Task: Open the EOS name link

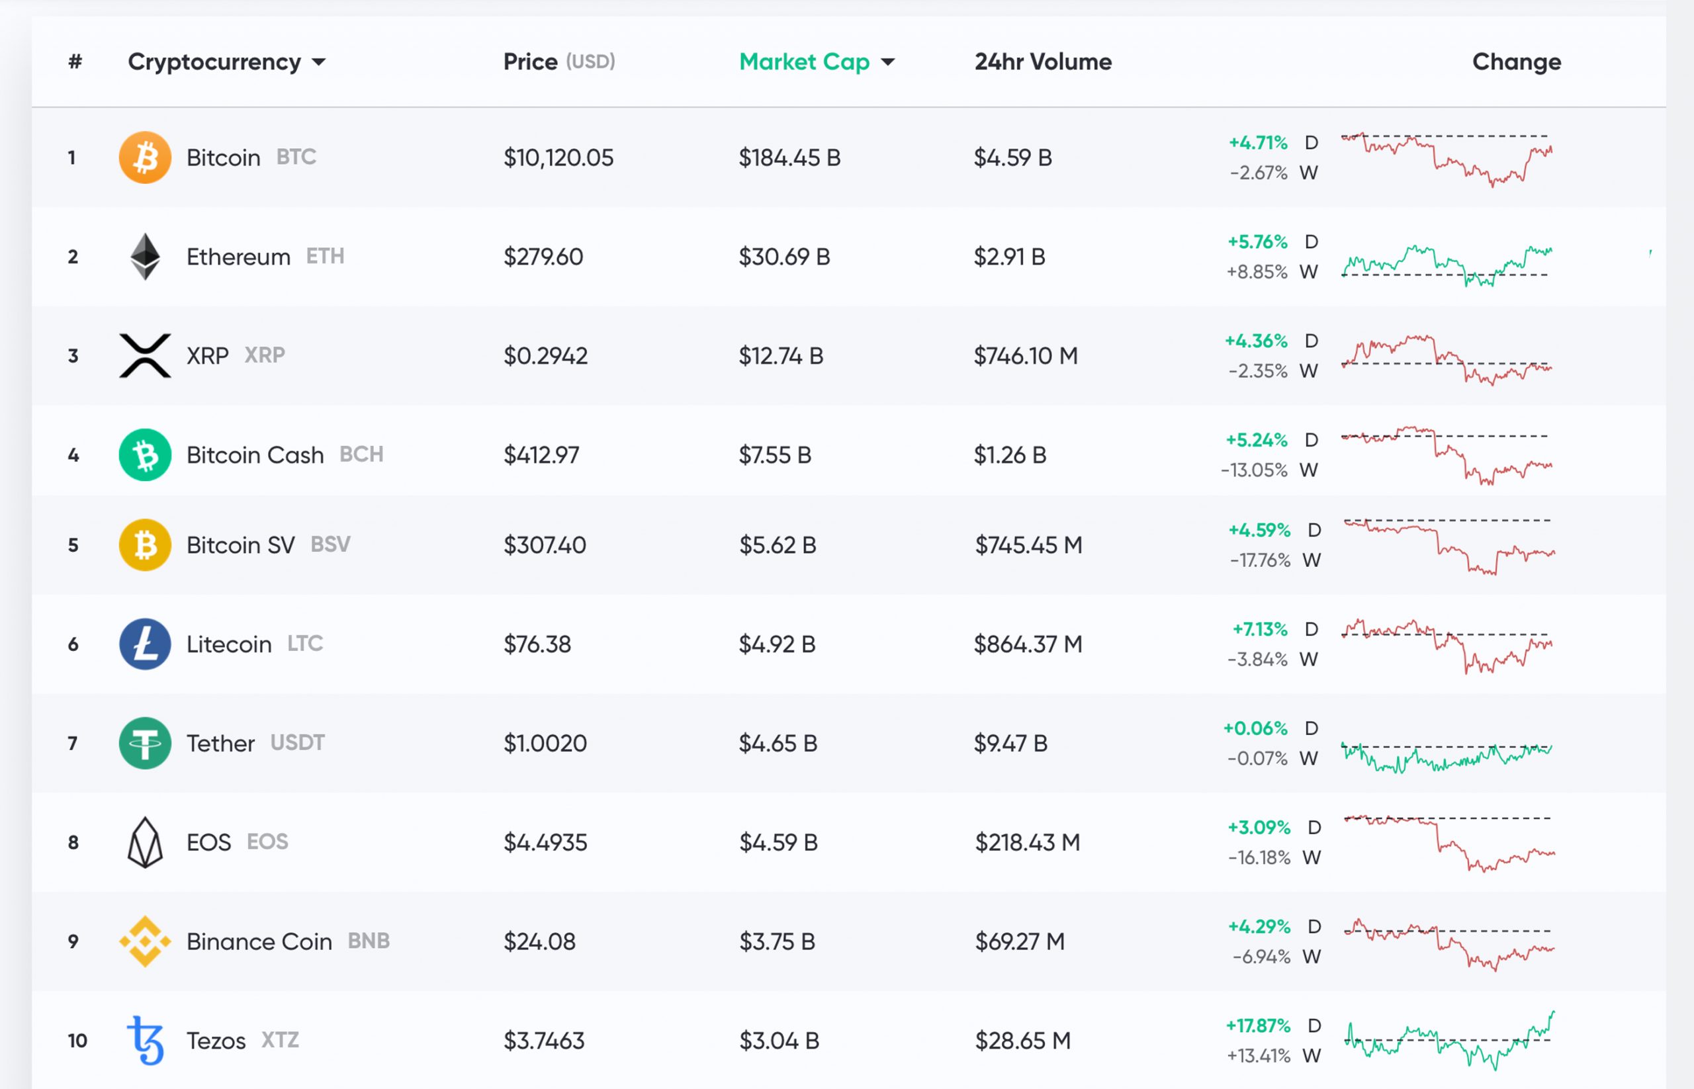Action: pos(208,842)
